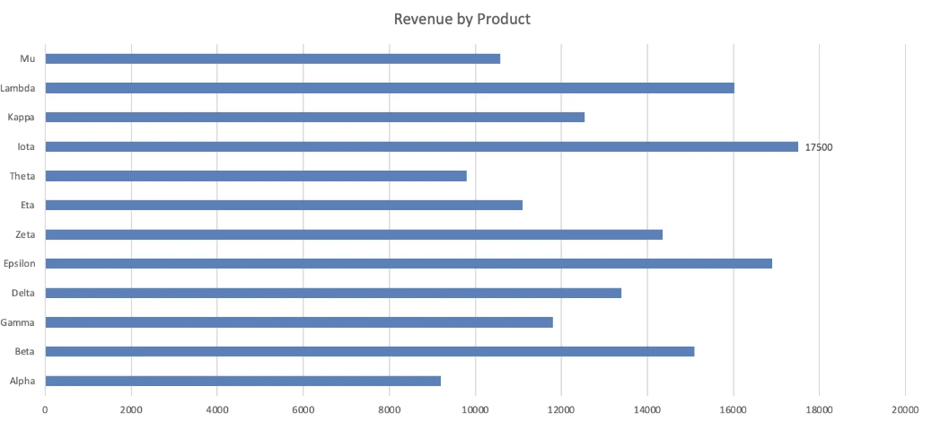This screenshot has height=422, width=932.
Task: Select the Delta bar
Action: tap(333, 293)
